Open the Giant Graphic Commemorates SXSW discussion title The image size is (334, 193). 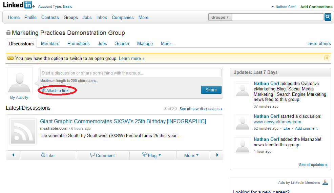[x=123, y=121]
